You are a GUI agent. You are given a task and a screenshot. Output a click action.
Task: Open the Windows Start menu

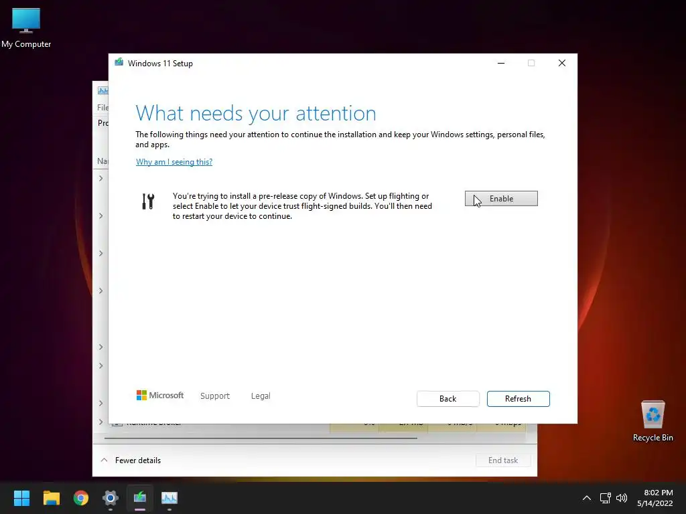coord(21,498)
